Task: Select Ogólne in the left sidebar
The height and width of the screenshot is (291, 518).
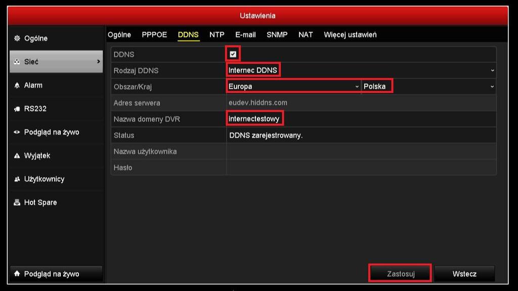Action: (56, 38)
